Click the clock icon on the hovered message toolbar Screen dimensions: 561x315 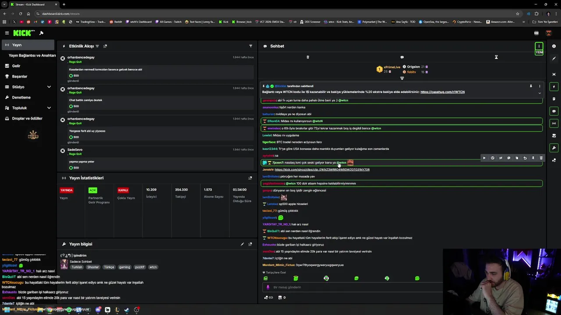pyautogui.click(x=492, y=158)
